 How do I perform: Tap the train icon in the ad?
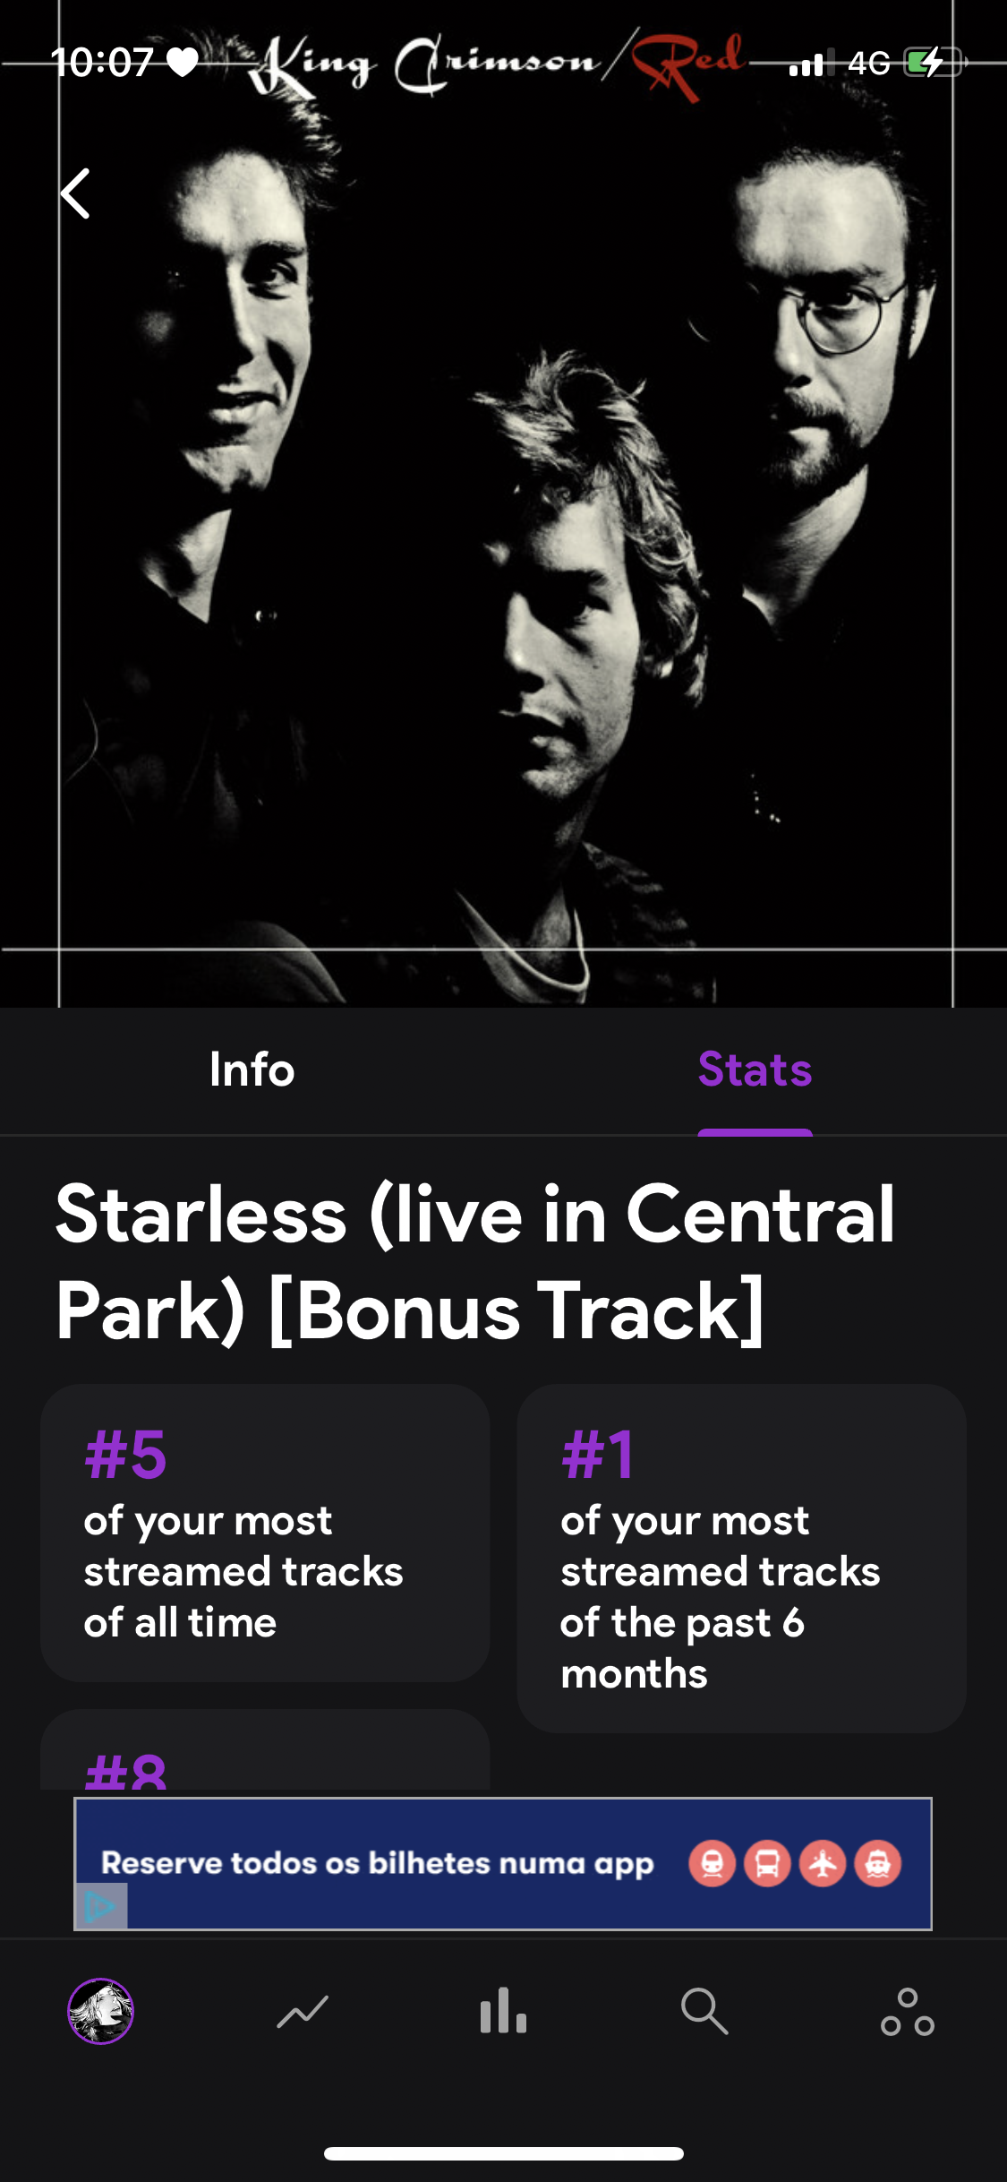(713, 1864)
